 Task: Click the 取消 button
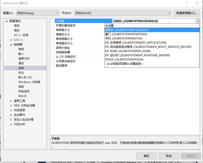pos(169,156)
